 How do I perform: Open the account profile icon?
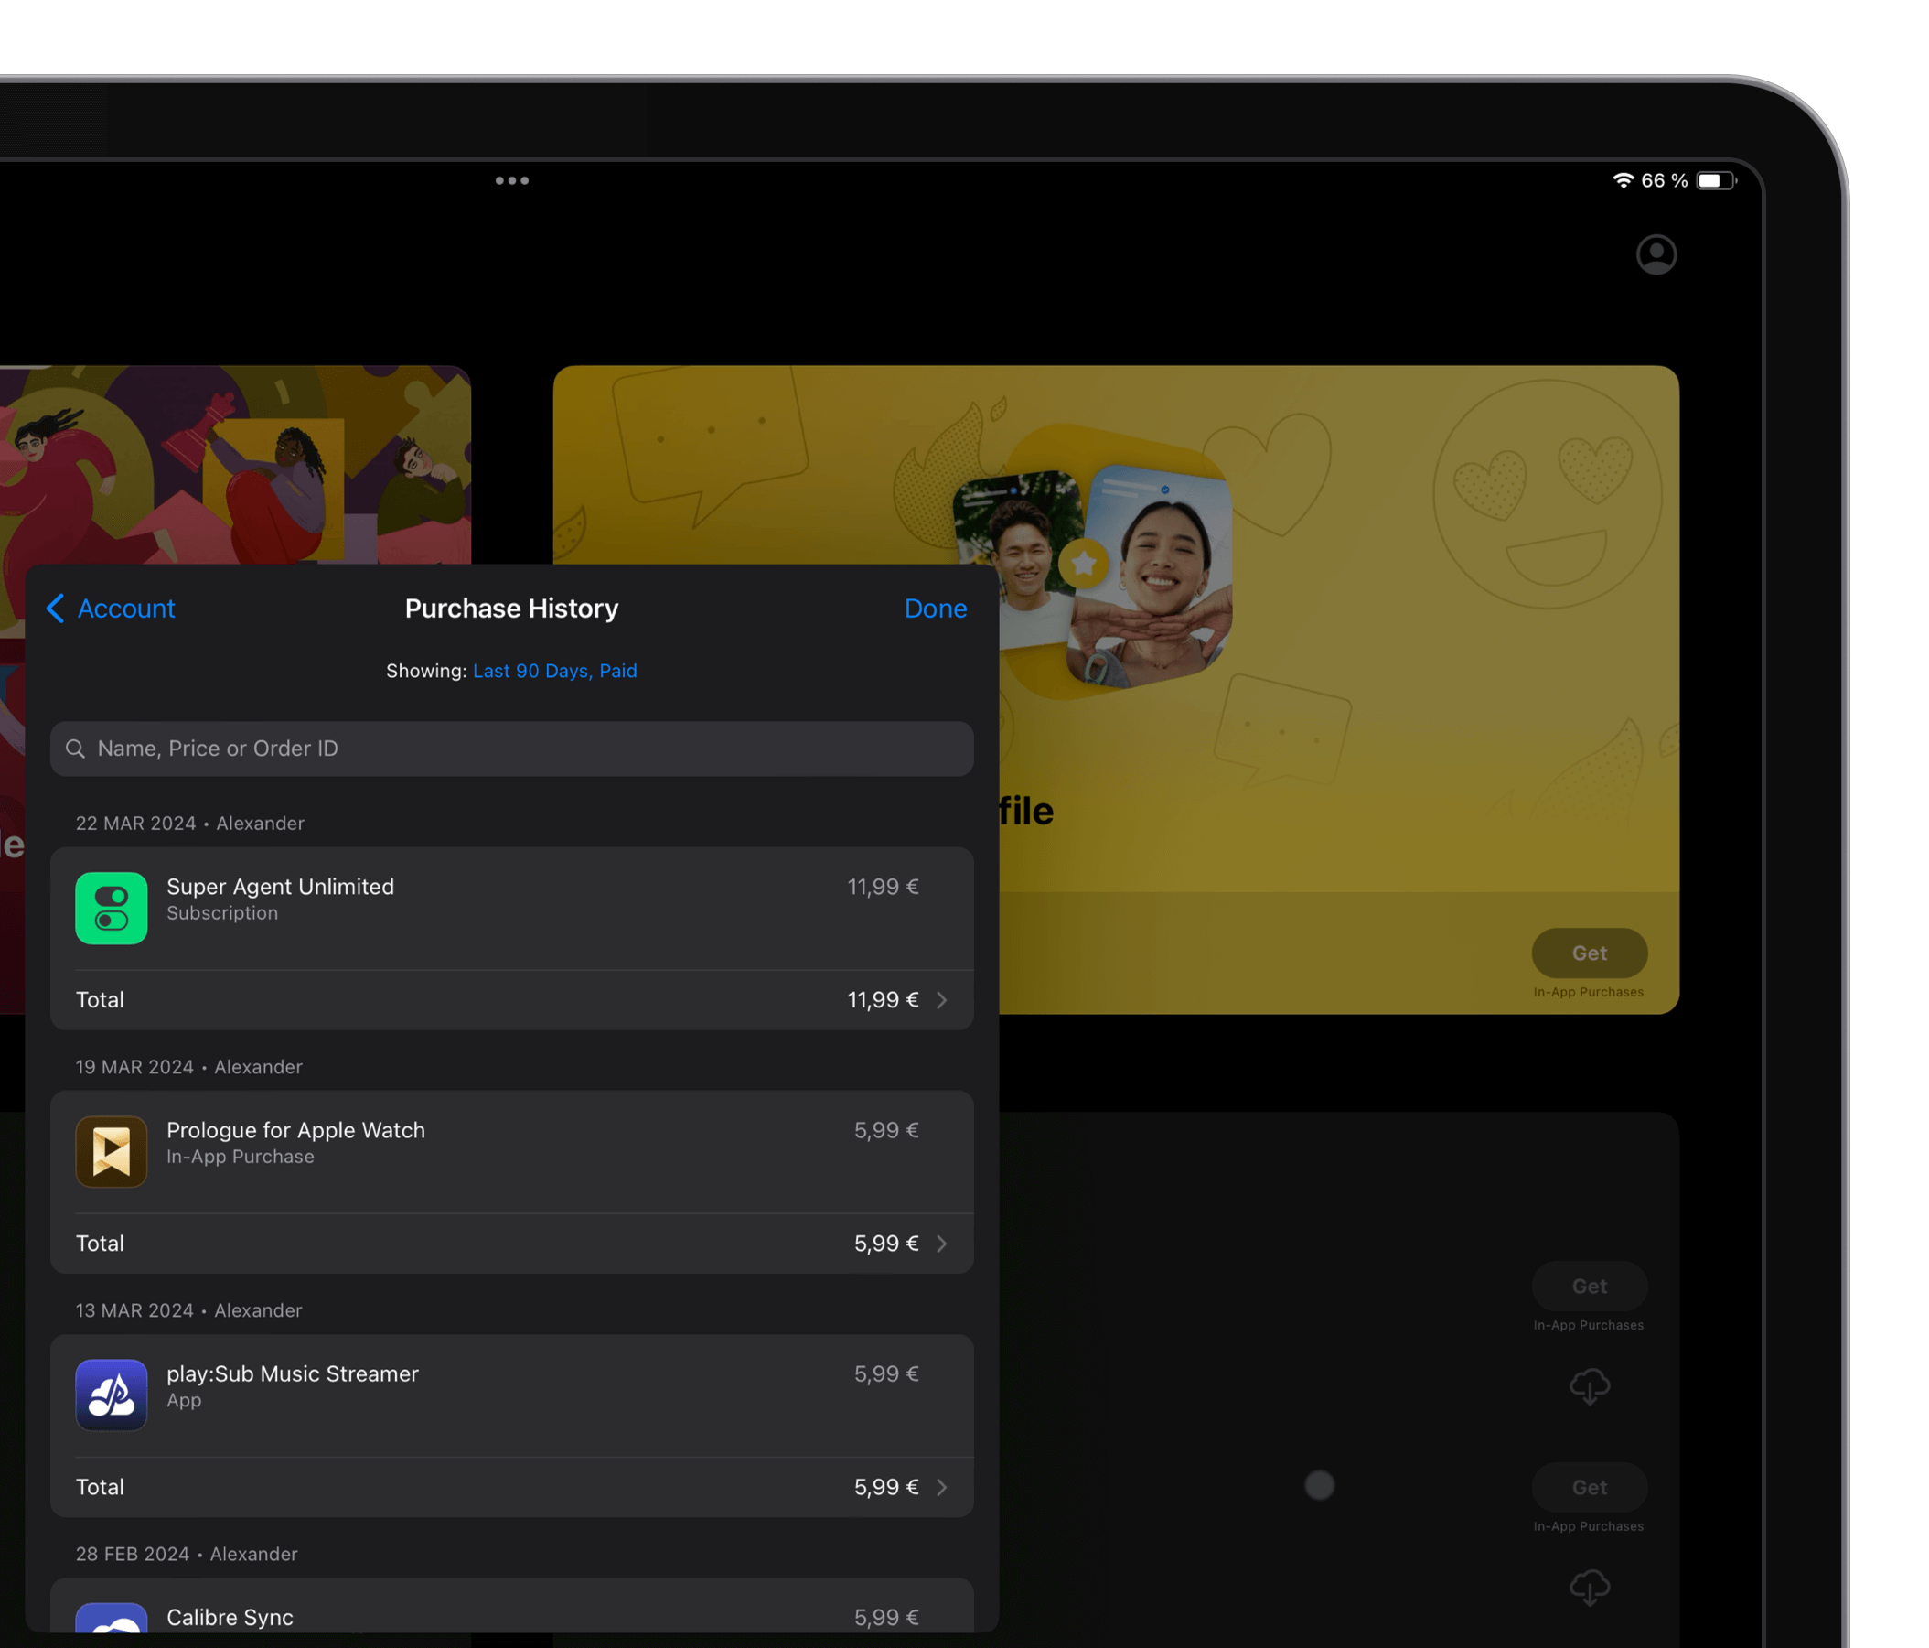point(1656,254)
